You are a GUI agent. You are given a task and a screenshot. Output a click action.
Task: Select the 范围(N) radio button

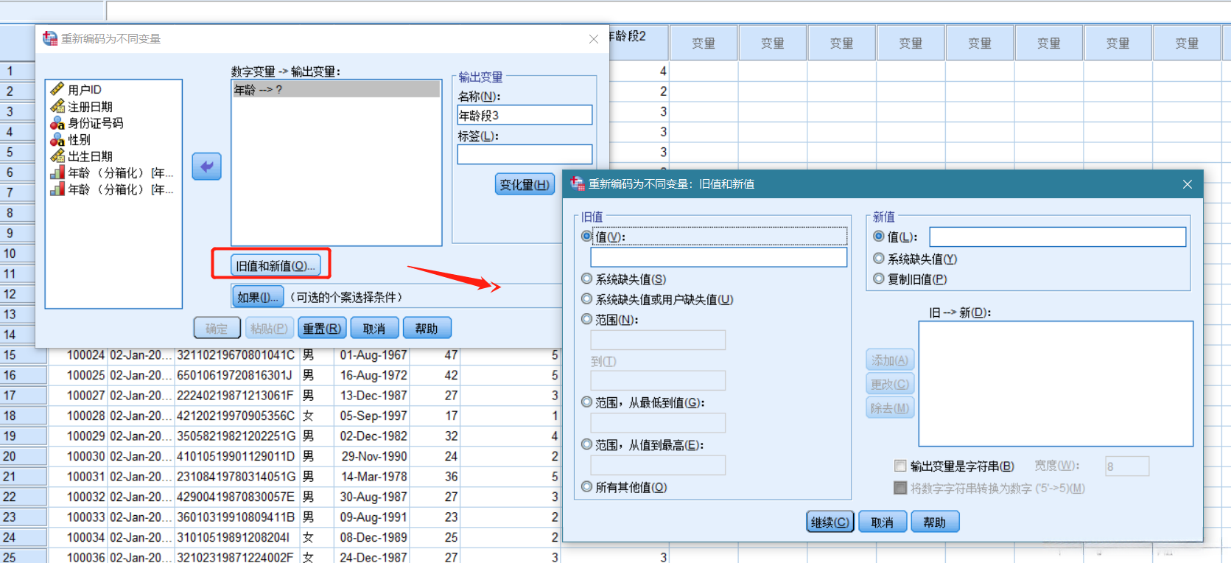[586, 319]
